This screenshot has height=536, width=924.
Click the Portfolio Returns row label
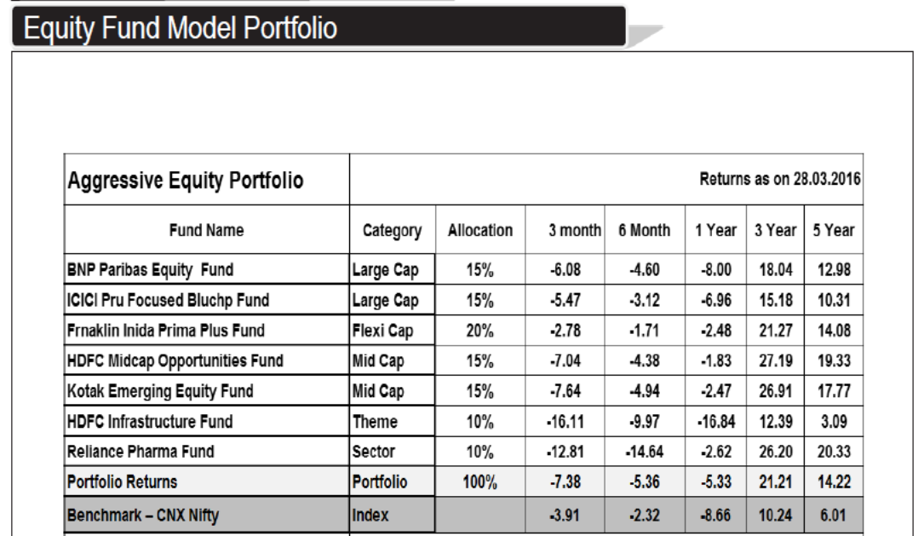[x=122, y=482]
